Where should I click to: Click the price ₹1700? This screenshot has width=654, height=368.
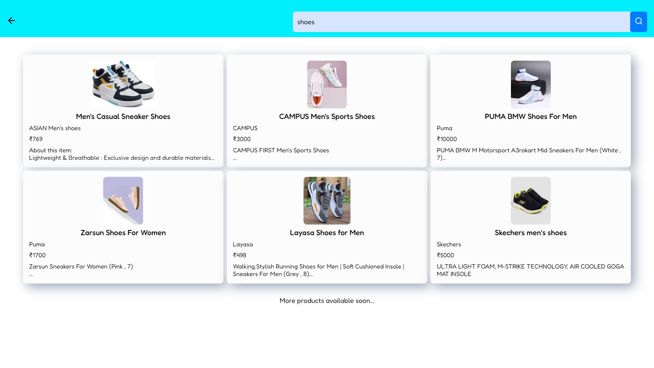tap(37, 255)
